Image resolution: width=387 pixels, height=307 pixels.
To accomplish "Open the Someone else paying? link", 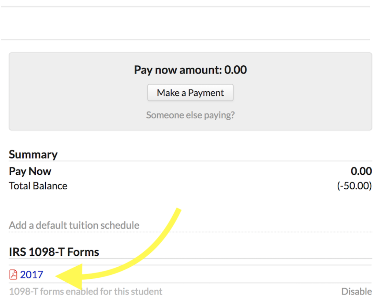I will coord(190,115).
